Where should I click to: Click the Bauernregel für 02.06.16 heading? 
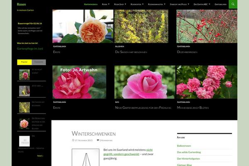pos(30,24)
